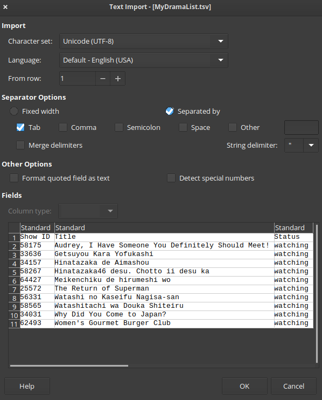Click watching status for Women's Gourmet Burger Club
Viewport: 322px width, 400px height.
(293, 323)
